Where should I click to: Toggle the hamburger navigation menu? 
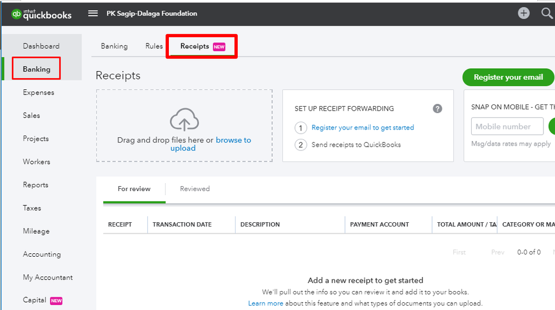tap(93, 13)
